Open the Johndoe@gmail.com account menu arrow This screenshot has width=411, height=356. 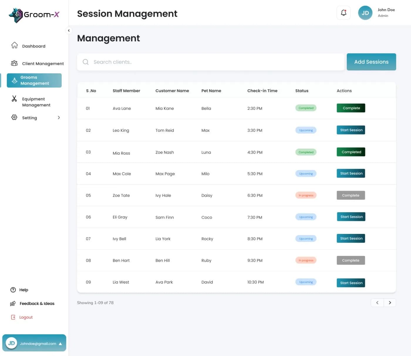pyautogui.click(x=60, y=344)
